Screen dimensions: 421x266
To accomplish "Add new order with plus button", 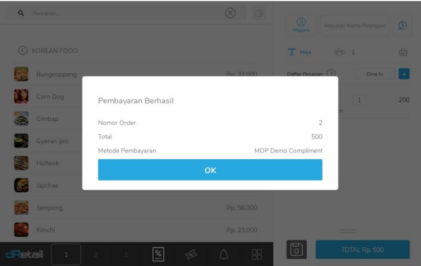I will [x=404, y=74].
